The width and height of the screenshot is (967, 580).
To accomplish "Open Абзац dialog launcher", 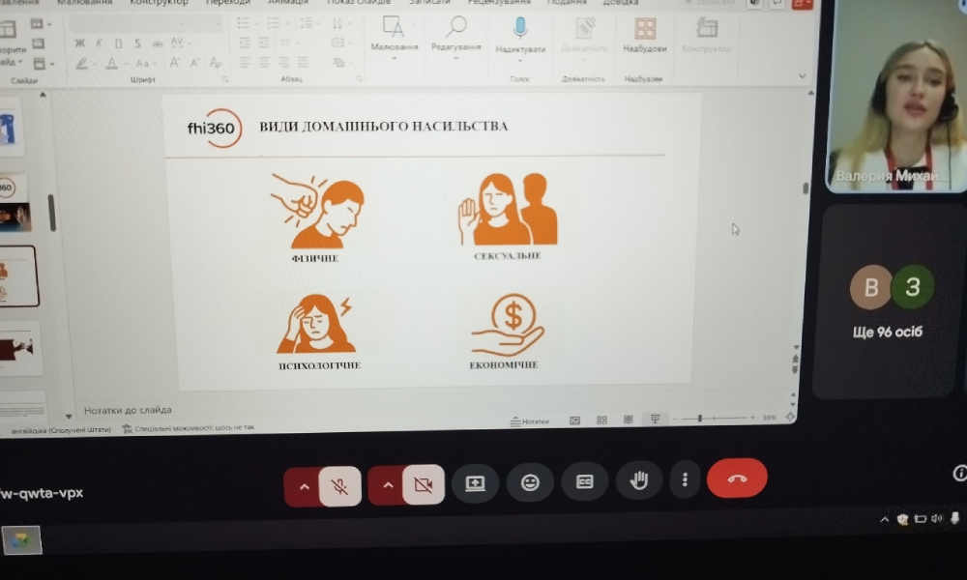I will click(x=359, y=79).
